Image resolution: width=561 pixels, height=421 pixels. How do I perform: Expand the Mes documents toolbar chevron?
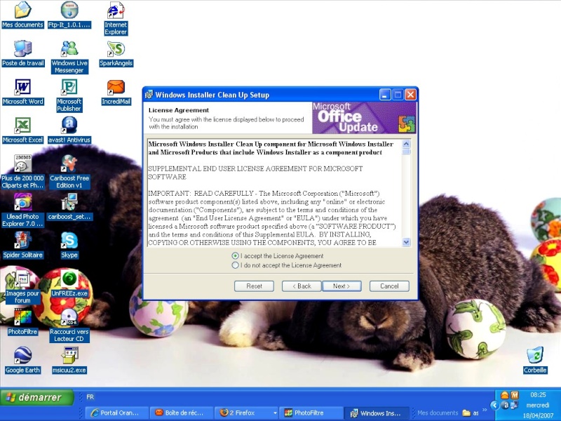[485, 410]
